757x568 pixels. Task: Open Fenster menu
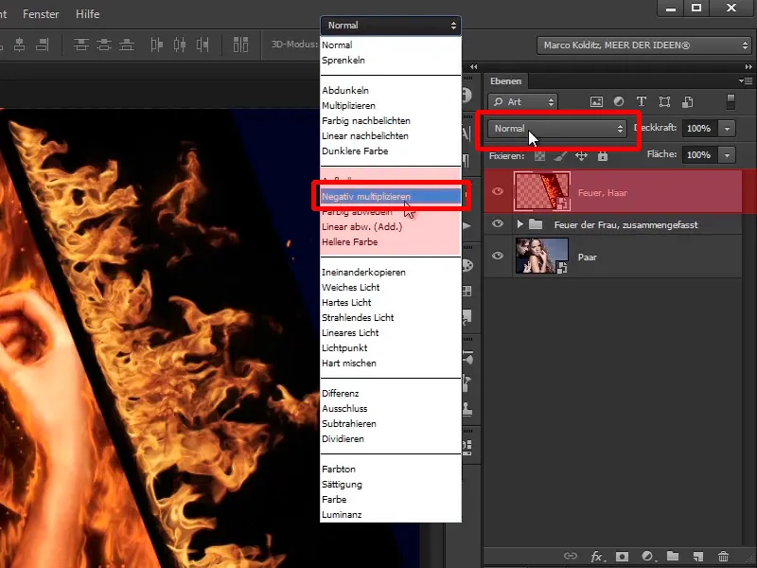pos(41,14)
